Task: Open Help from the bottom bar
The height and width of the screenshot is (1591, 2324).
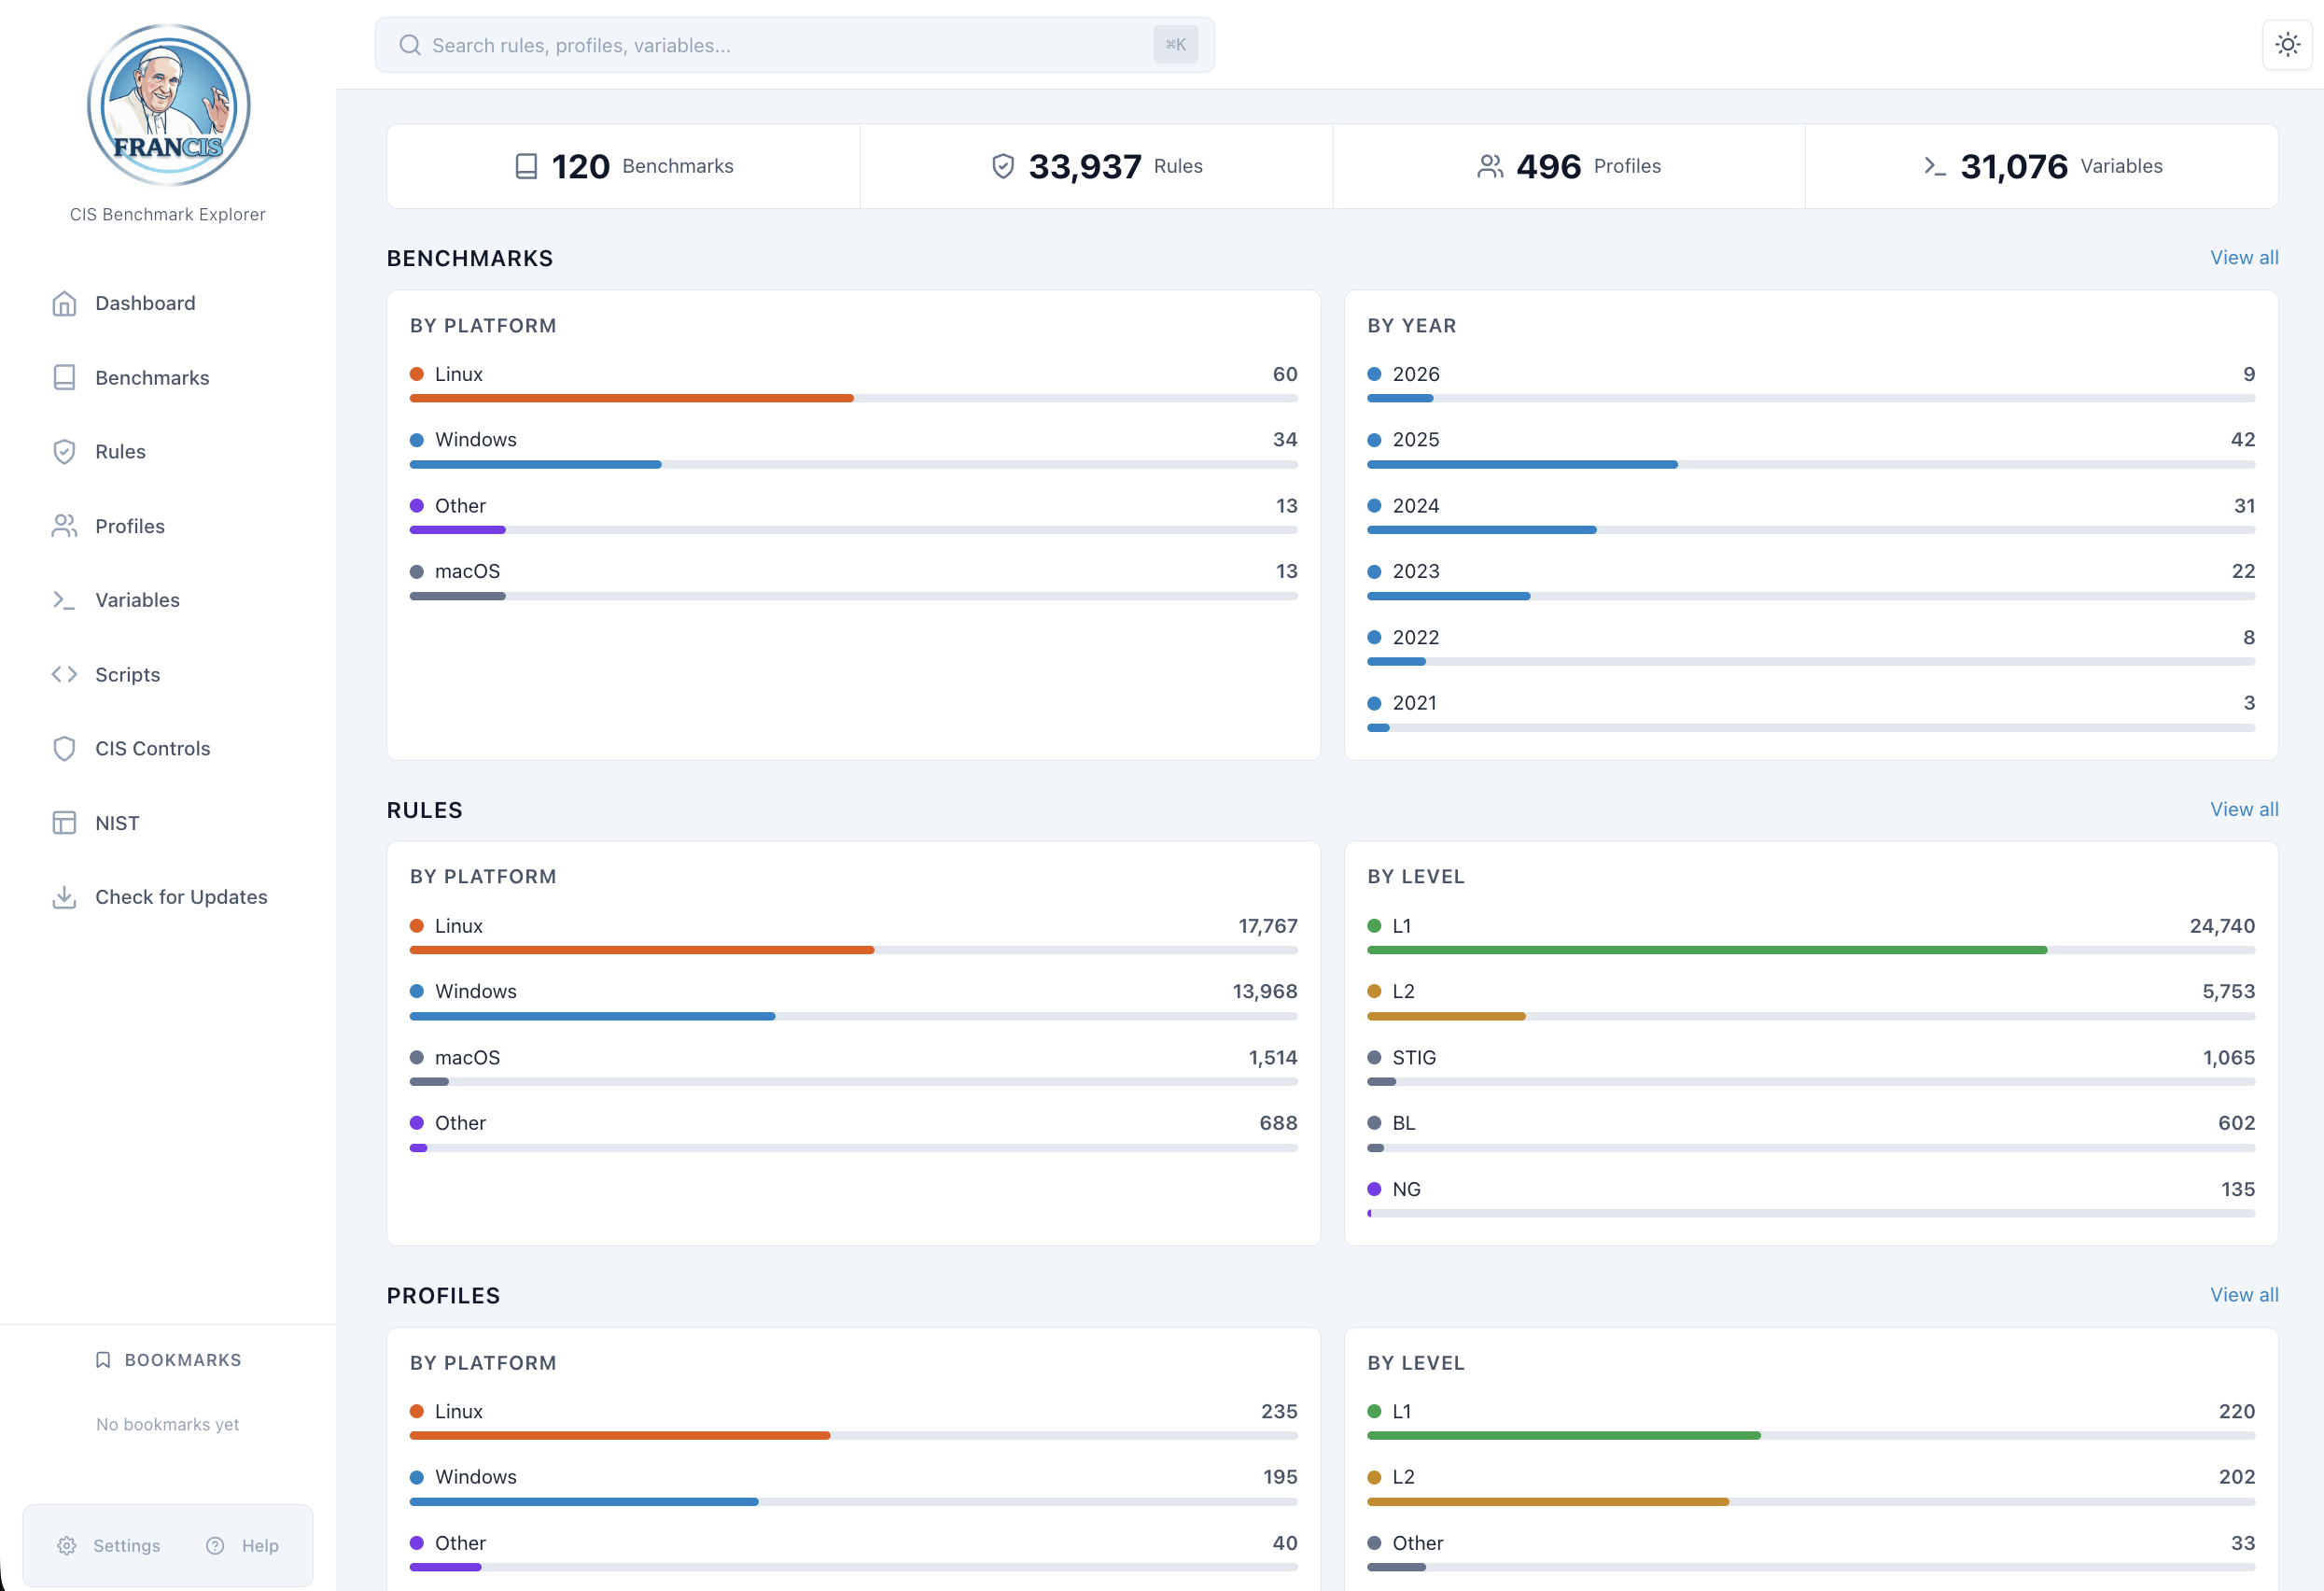Action: click(243, 1545)
